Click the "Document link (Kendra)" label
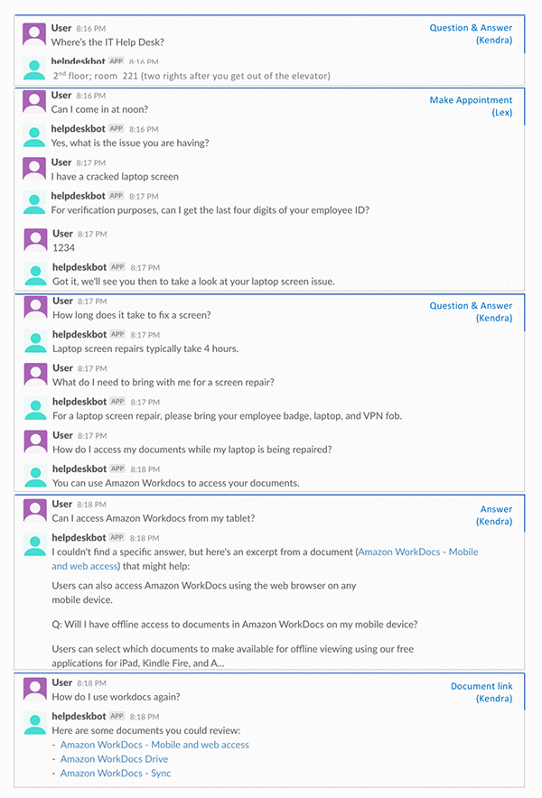Viewport: 542px width, 798px height. pos(481,692)
